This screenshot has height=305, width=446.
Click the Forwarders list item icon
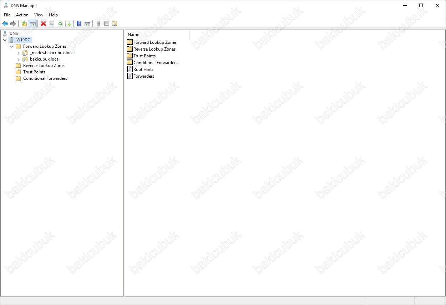[130, 76]
